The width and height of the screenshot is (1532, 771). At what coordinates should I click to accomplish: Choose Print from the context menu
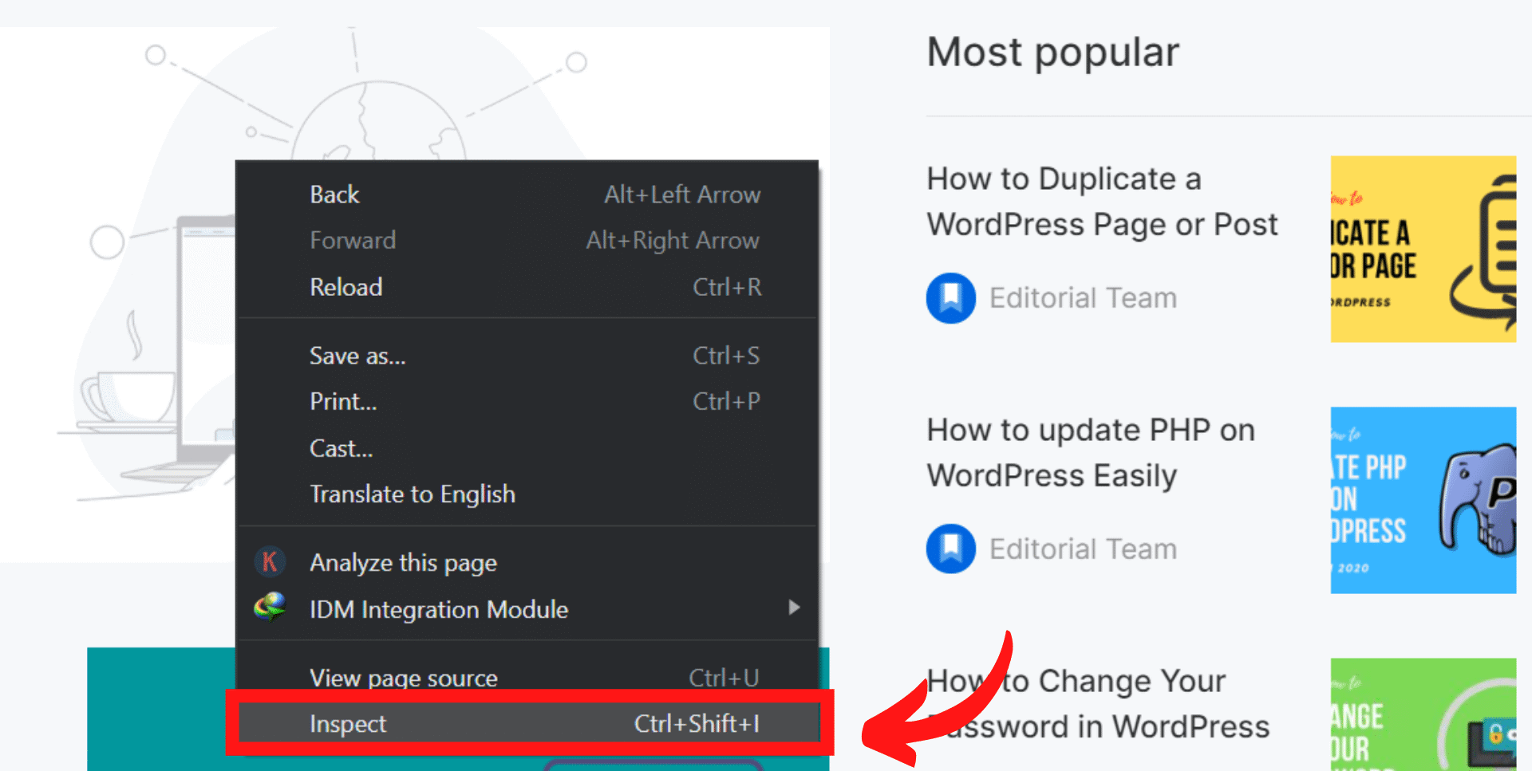point(342,401)
